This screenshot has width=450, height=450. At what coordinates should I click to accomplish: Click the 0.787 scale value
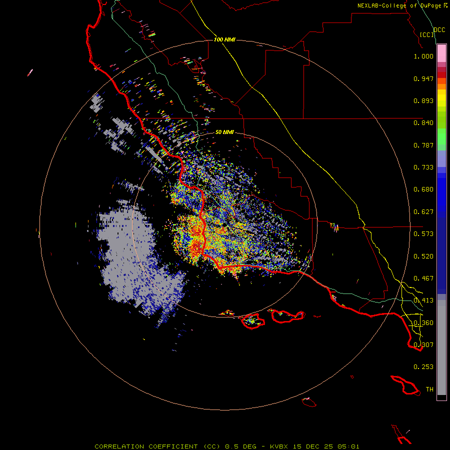point(423,145)
